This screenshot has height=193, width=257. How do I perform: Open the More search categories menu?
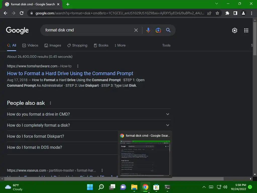(x=120, y=45)
